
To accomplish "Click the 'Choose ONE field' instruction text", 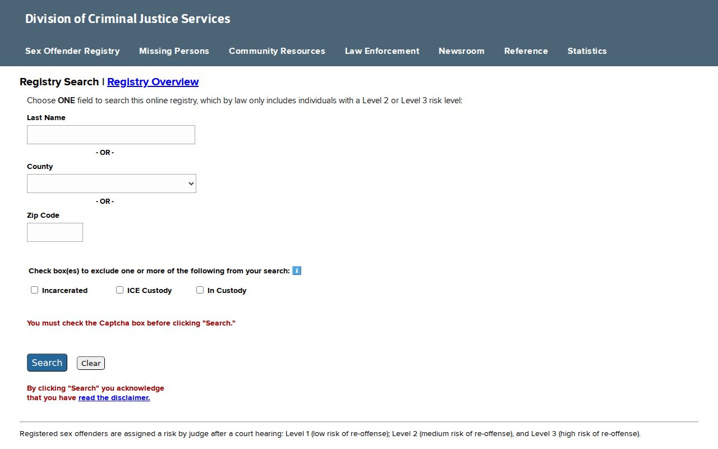I will (245, 101).
